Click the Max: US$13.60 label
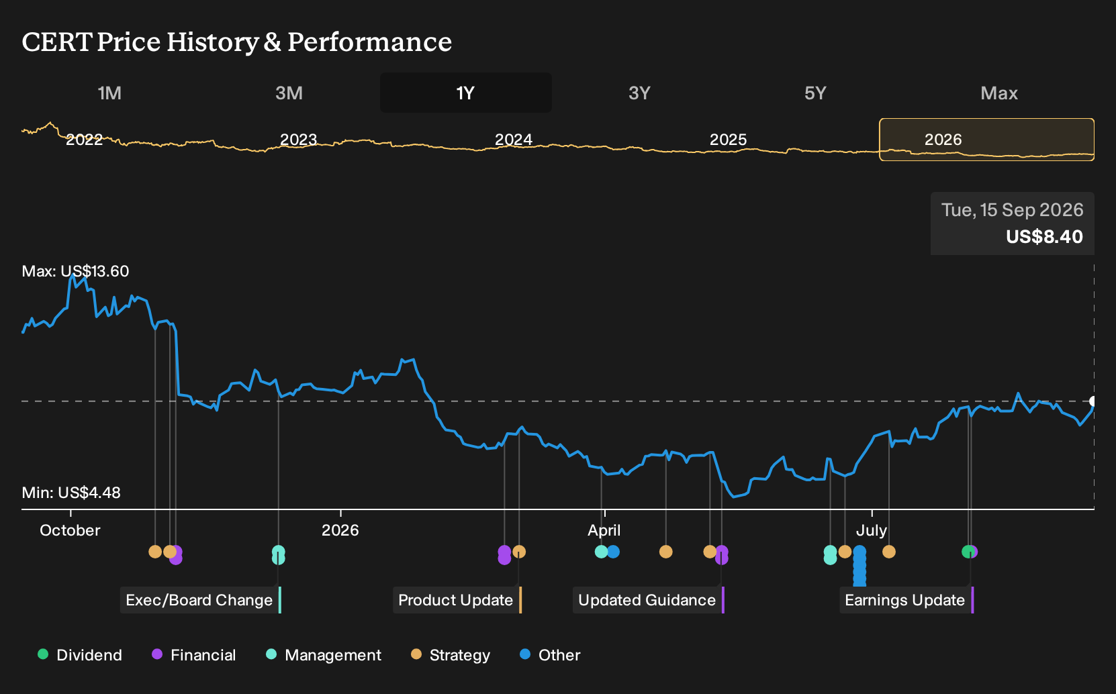 click(x=75, y=271)
